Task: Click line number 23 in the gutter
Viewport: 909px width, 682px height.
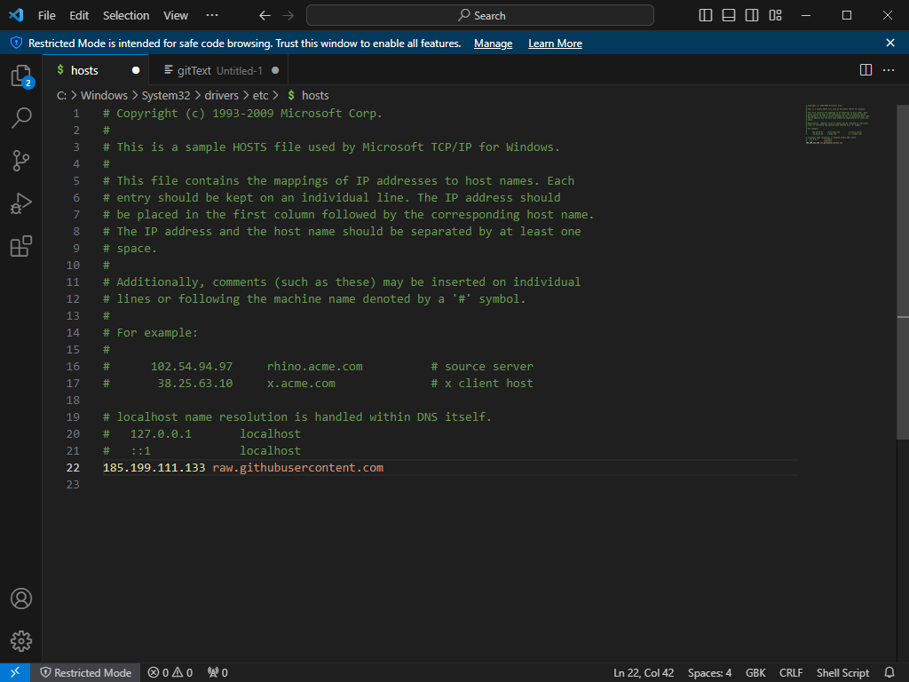Action: 73,484
